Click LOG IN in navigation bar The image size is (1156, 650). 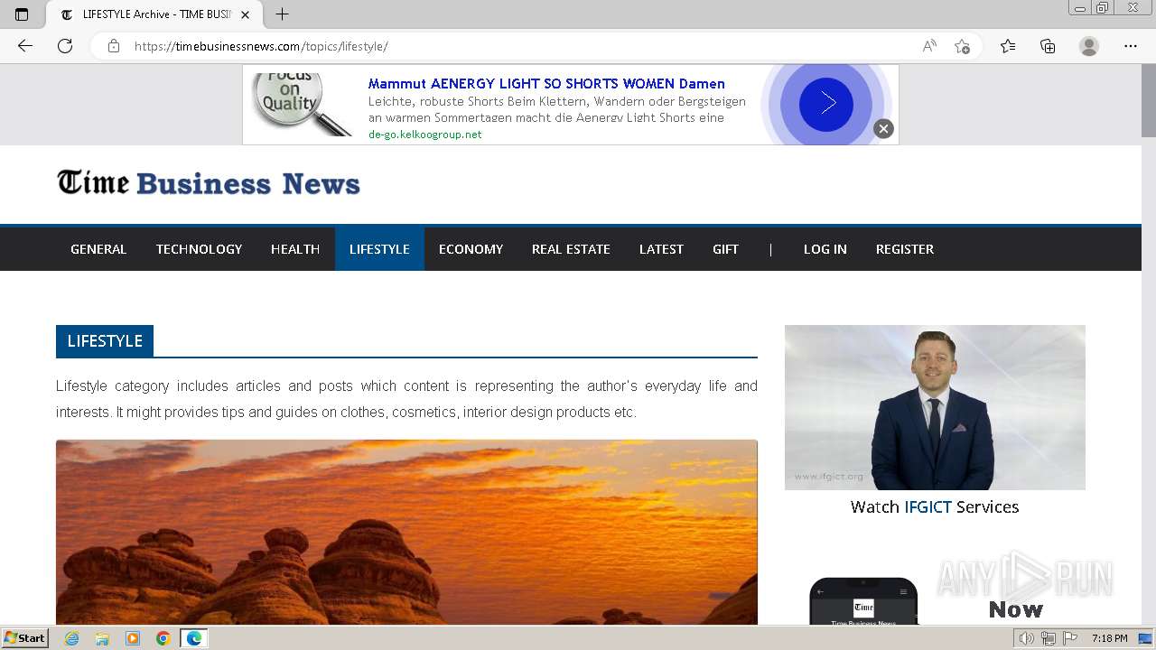click(x=825, y=249)
